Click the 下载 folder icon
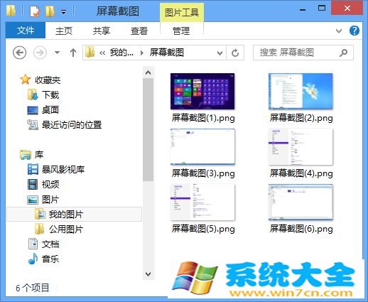This screenshot has width=368, height=302. tap(33, 95)
